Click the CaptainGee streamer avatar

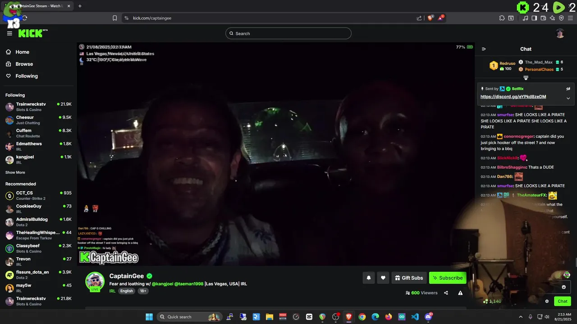point(95,281)
